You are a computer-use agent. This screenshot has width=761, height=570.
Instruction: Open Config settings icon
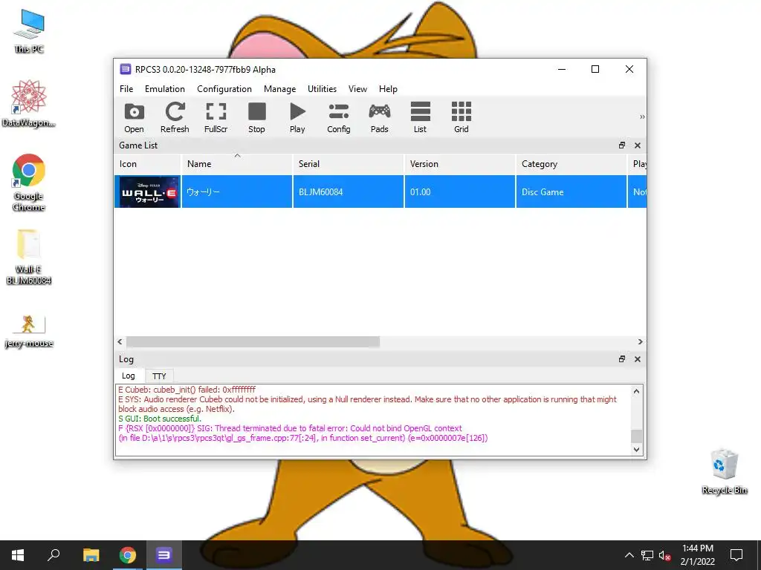point(339,117)
